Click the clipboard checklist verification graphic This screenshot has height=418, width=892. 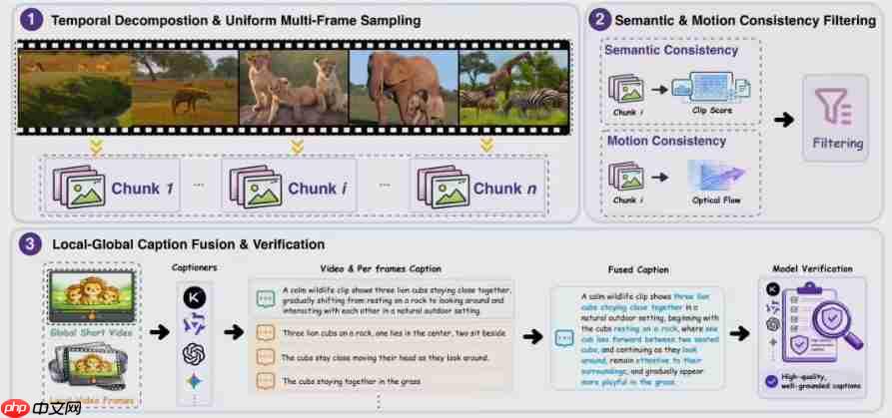(x=811, y=322)
